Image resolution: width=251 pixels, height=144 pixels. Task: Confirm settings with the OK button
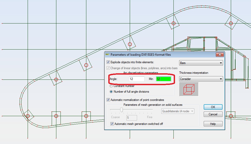[x=213, y=107]
